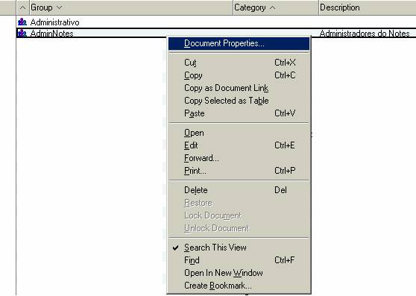Viewport: 416px width, 296px height.
Task: Choose Open in the context menu
Action: pyautogui.click(x=239, y=133)
